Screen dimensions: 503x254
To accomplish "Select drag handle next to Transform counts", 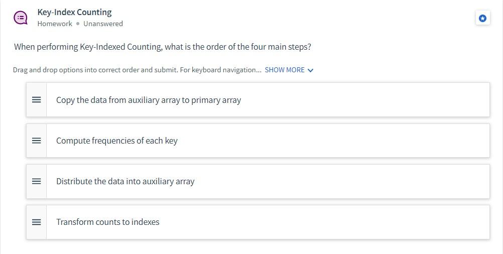I will click(36, 222).
